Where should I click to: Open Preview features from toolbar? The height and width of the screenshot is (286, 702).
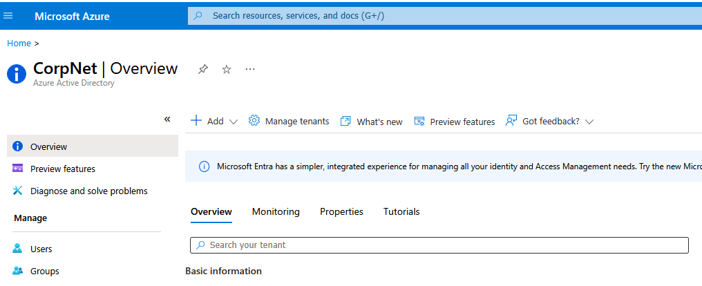(x=462, y=122)
